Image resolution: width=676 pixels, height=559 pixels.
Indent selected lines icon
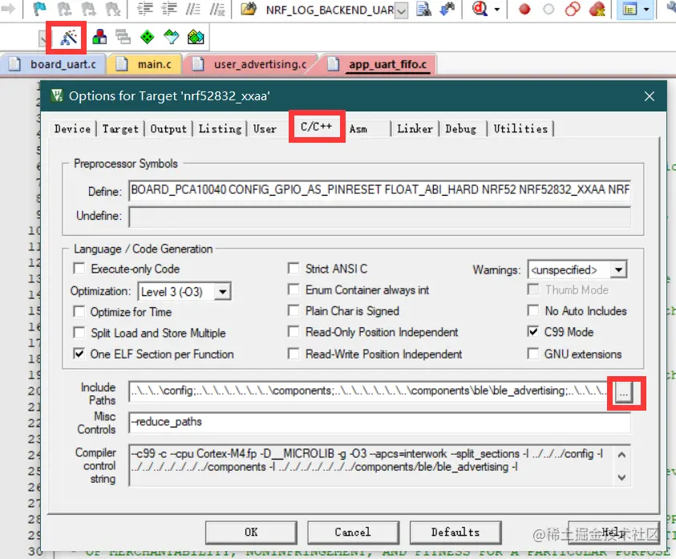145,9
